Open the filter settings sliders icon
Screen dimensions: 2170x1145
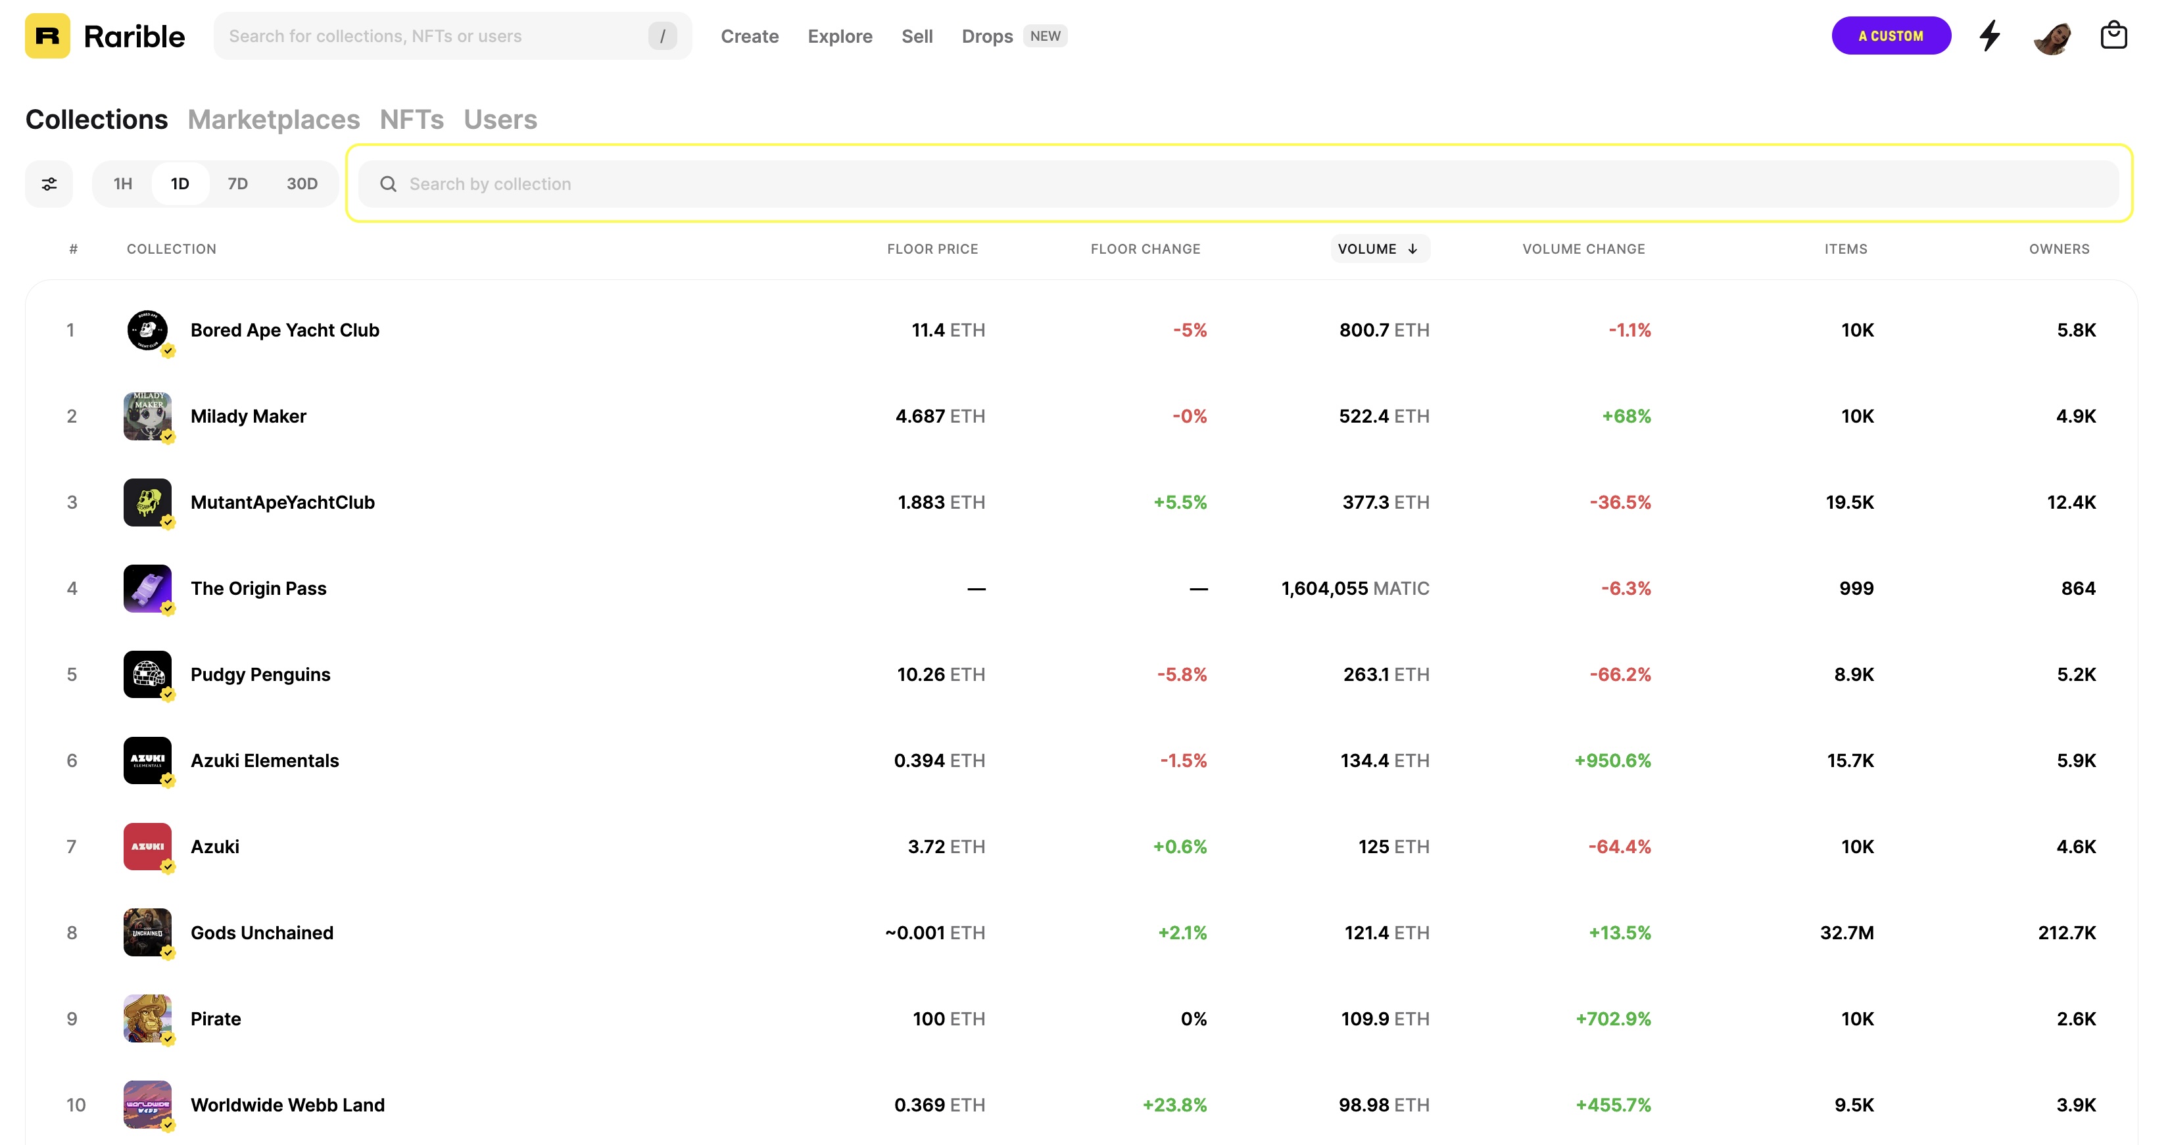(50, 183)
